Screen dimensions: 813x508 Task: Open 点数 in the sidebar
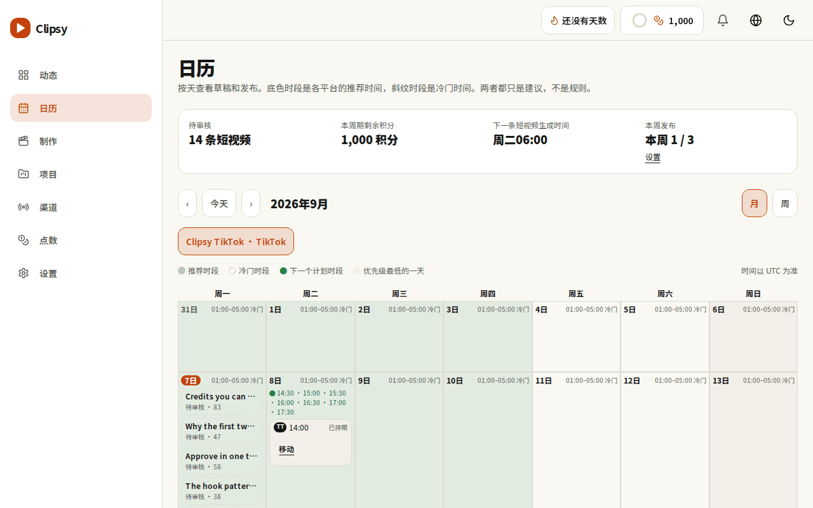81,240
